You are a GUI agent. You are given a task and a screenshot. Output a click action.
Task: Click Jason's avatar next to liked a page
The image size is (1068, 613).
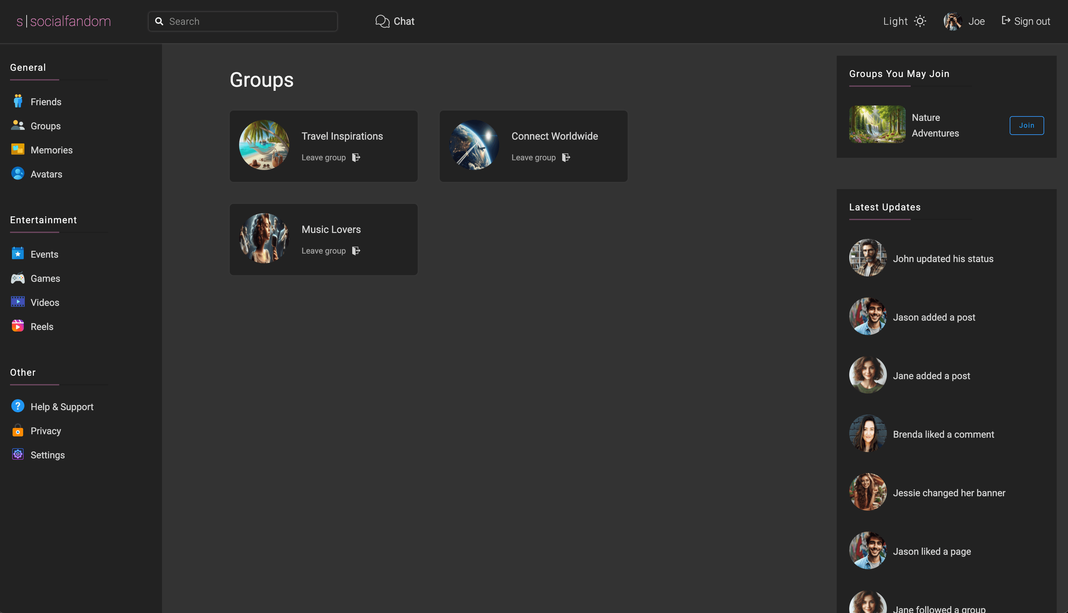point(868,550)
